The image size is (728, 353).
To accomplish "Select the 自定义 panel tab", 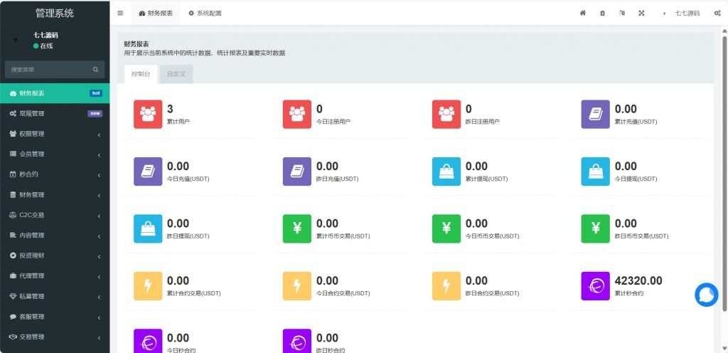I will [x=176, y=74].
